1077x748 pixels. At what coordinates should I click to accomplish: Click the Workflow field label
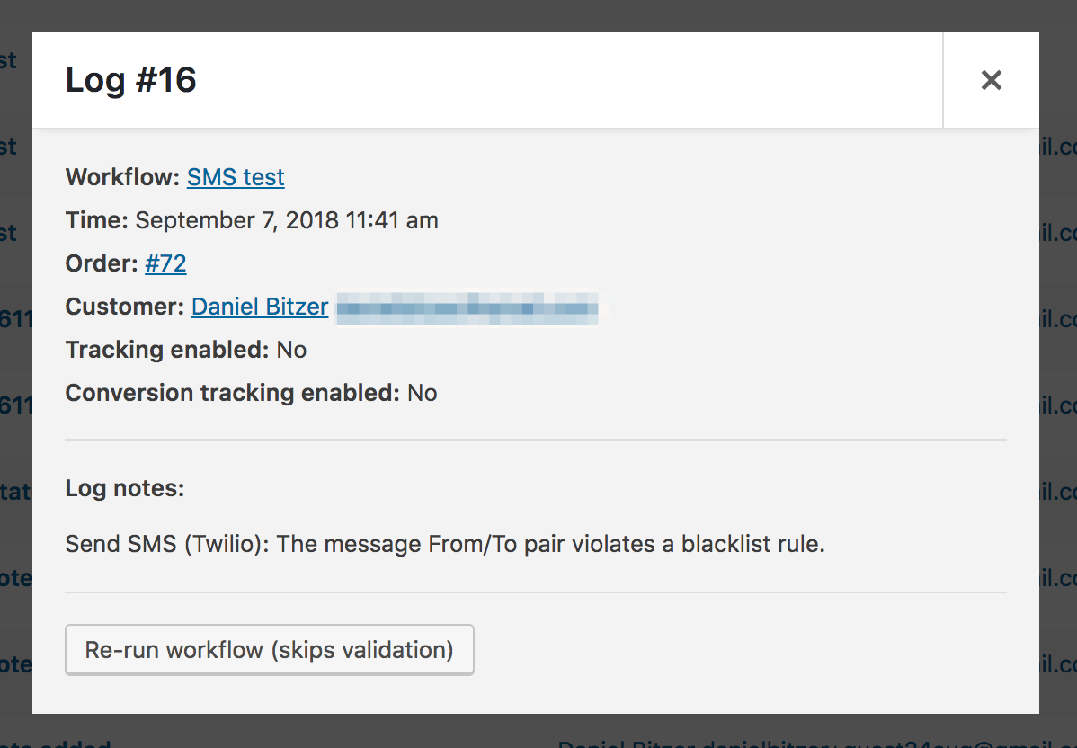coord(123,177)
